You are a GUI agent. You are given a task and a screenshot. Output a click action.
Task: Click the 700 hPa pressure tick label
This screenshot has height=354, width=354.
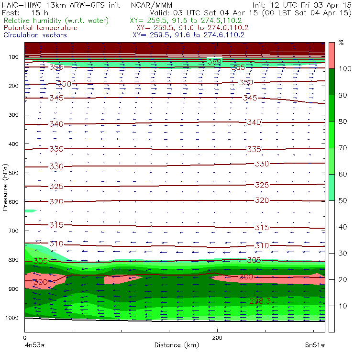click(13, 231)
